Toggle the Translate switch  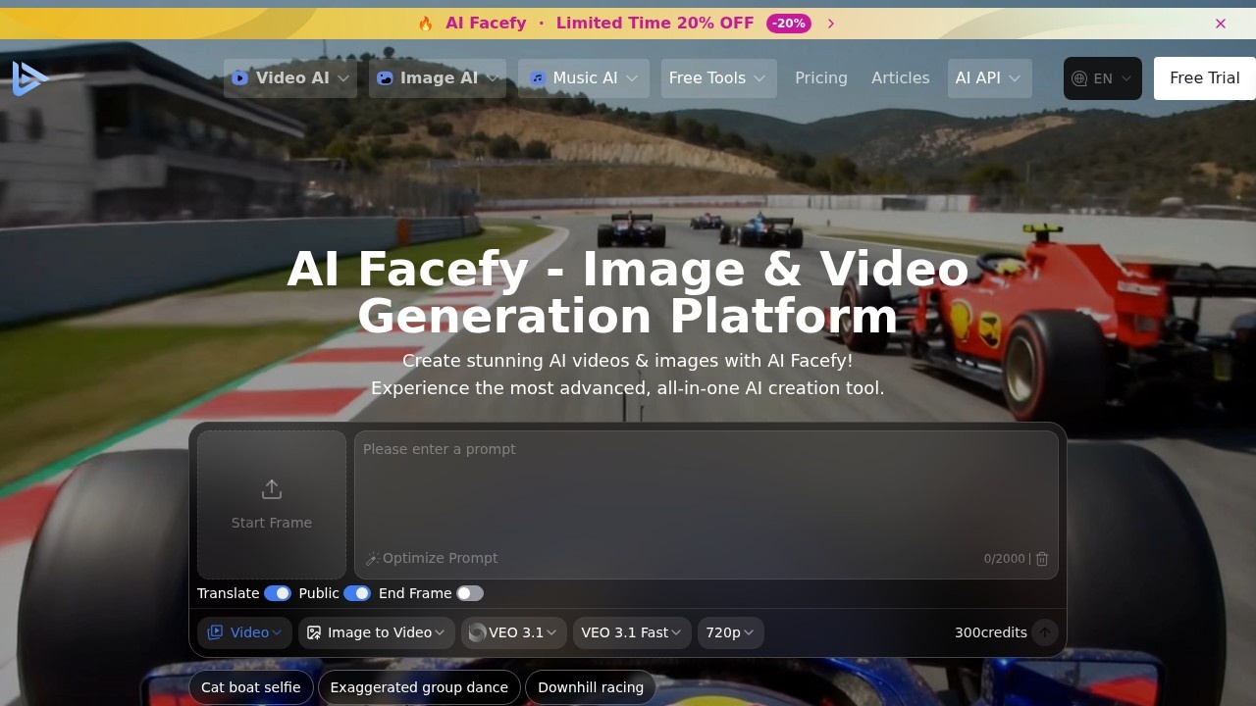[x=278, y=593]
